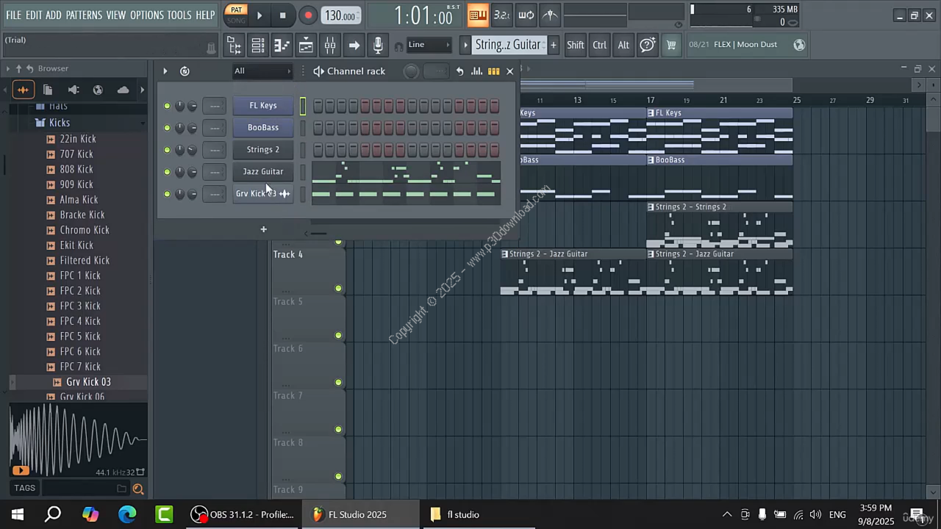The image size is (941, 529).
Task: Open the Channel rack graph editor icon
Action: pos(476,71)
